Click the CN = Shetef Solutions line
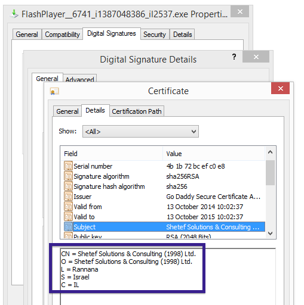The width and height of the screenshot is (304, 305). [128, 254]
